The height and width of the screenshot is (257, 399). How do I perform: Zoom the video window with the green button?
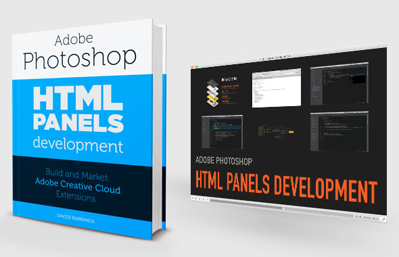click(196, 67)
